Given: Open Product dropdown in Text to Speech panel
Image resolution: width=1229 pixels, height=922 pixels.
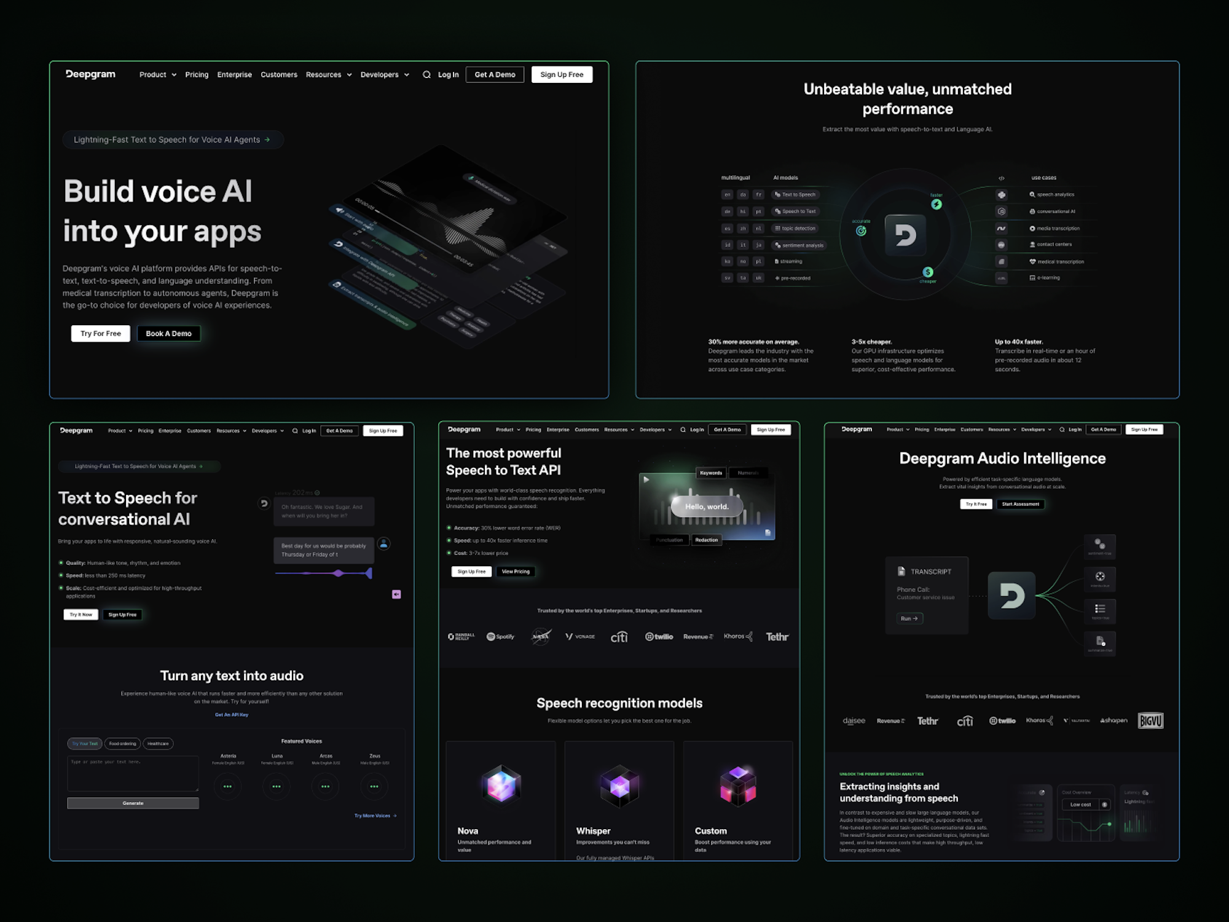Looking at the screenshot, I should pos(120,431).
